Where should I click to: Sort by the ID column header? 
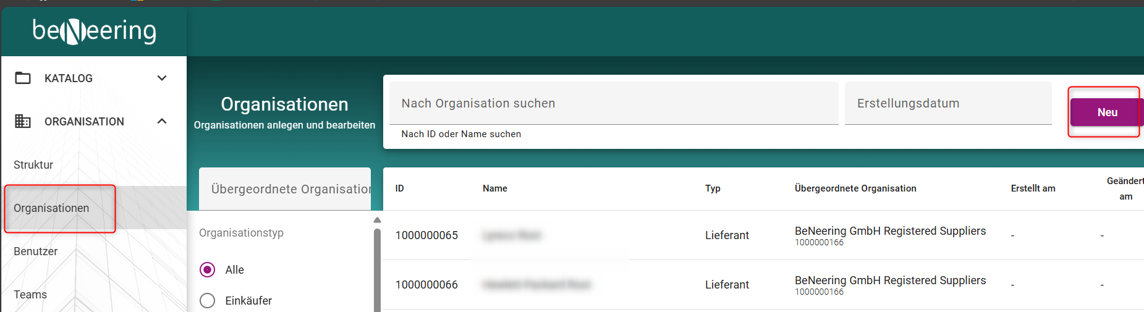400,188
